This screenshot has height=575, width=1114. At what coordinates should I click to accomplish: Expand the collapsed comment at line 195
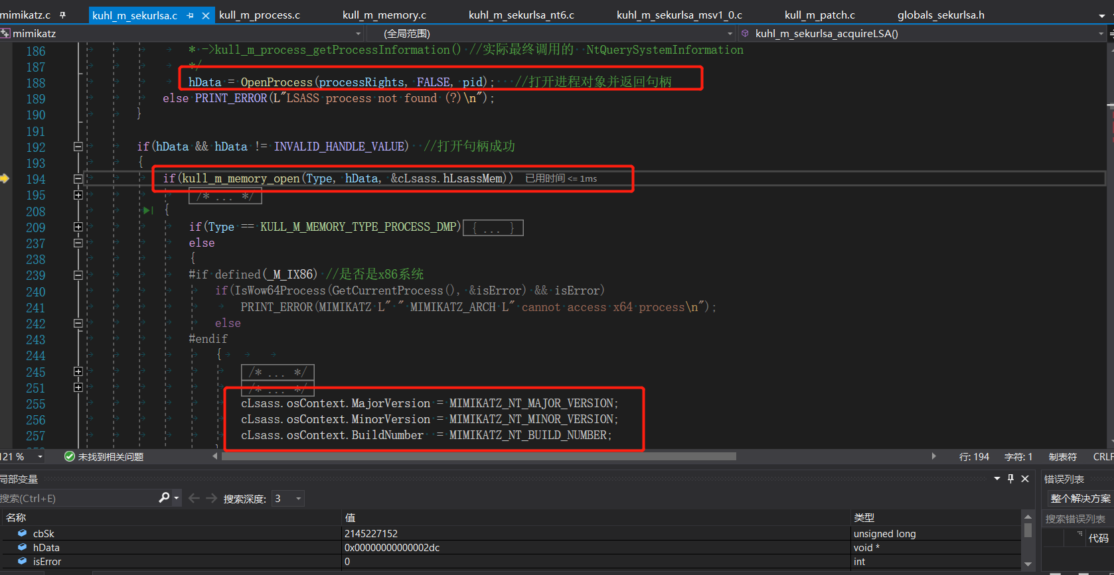[x=78, y=195]
